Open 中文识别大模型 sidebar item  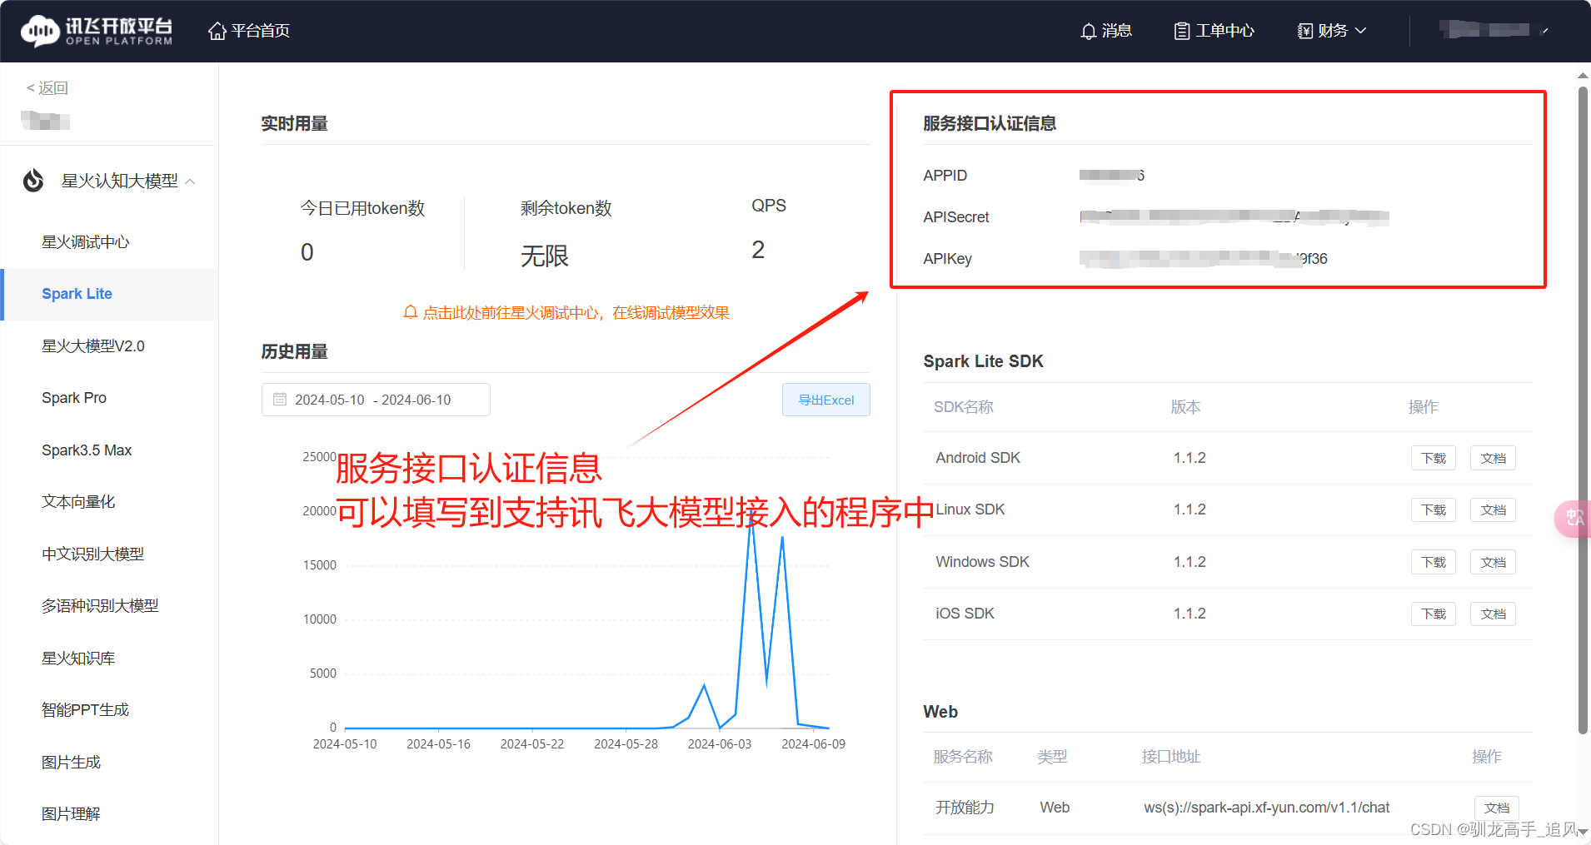(93, 554)
